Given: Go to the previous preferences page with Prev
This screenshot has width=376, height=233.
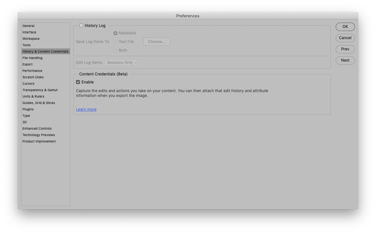Looking at the screenshot, I should 345,49.
